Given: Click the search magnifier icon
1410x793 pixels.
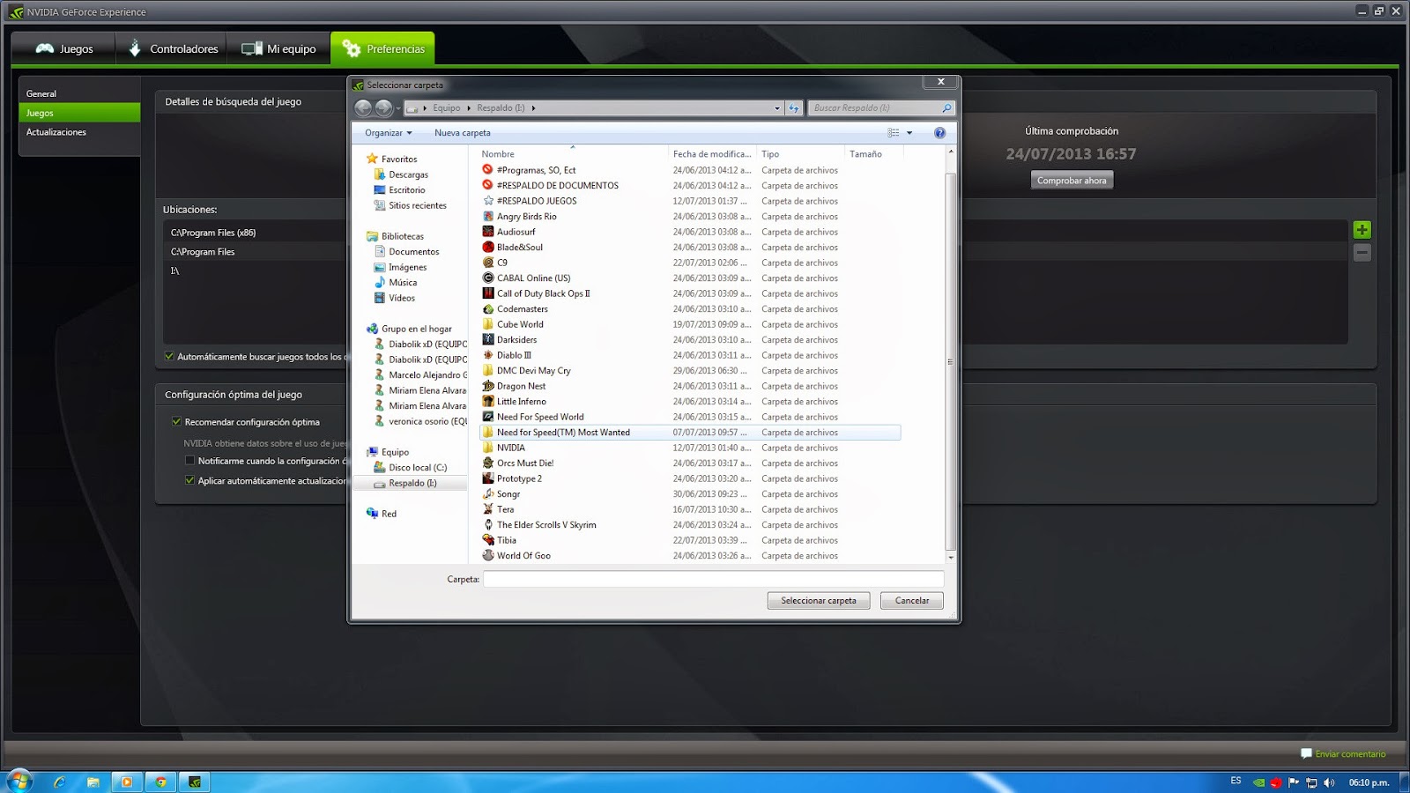Looking at the screenshot, I should pos(946,107).
